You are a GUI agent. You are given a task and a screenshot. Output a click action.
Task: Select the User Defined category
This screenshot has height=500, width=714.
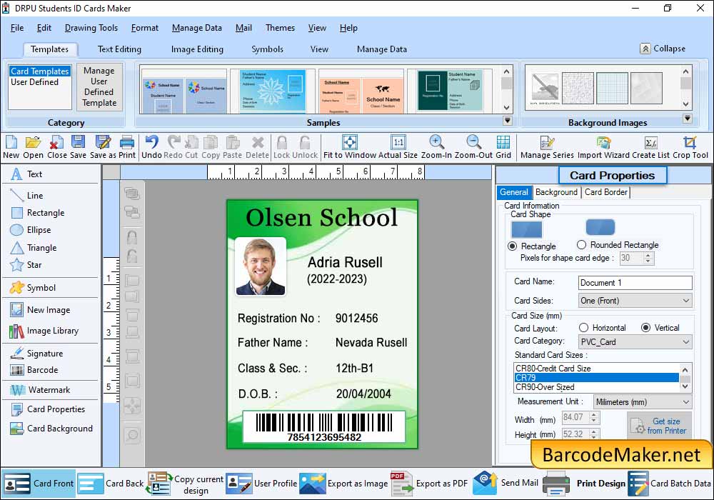pos(34,82)
